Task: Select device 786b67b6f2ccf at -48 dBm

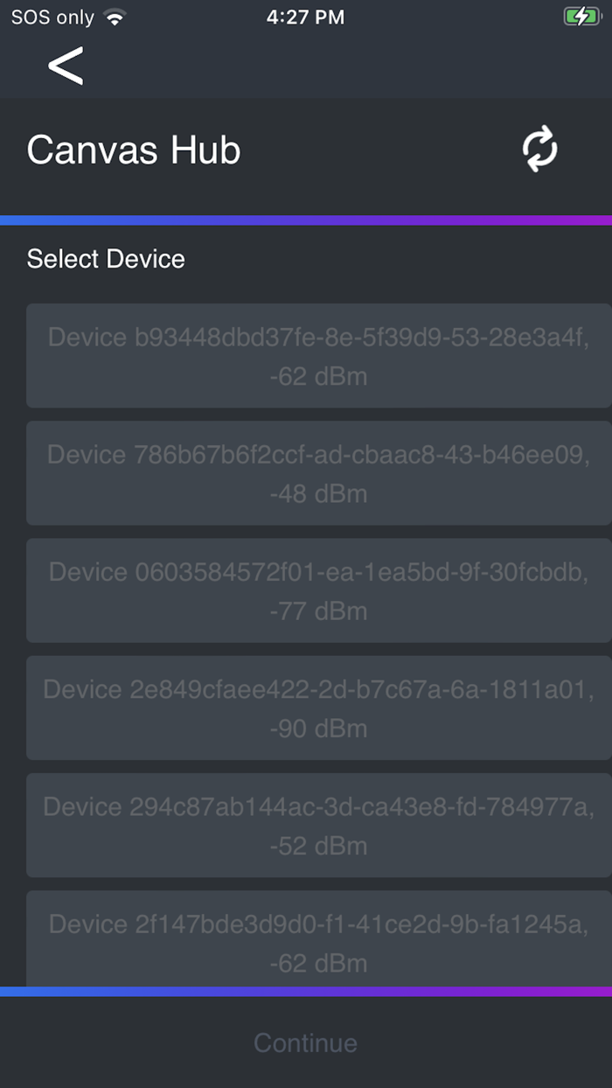Action: 306,473
